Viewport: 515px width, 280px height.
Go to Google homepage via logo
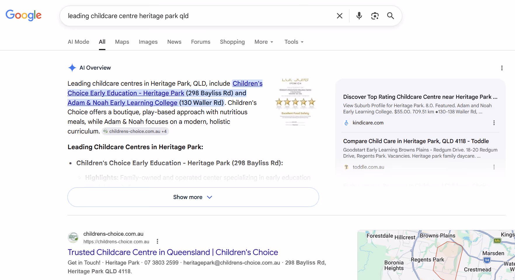(24, 15)
